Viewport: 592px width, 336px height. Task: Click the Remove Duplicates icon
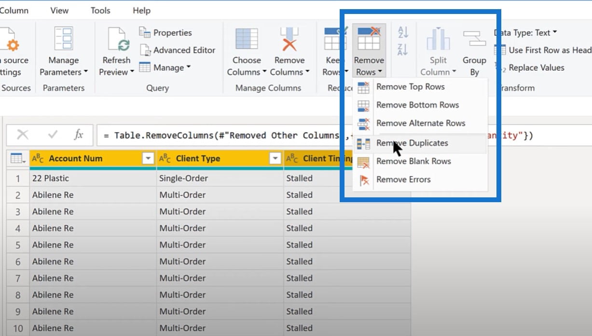[x=363, y=143]
